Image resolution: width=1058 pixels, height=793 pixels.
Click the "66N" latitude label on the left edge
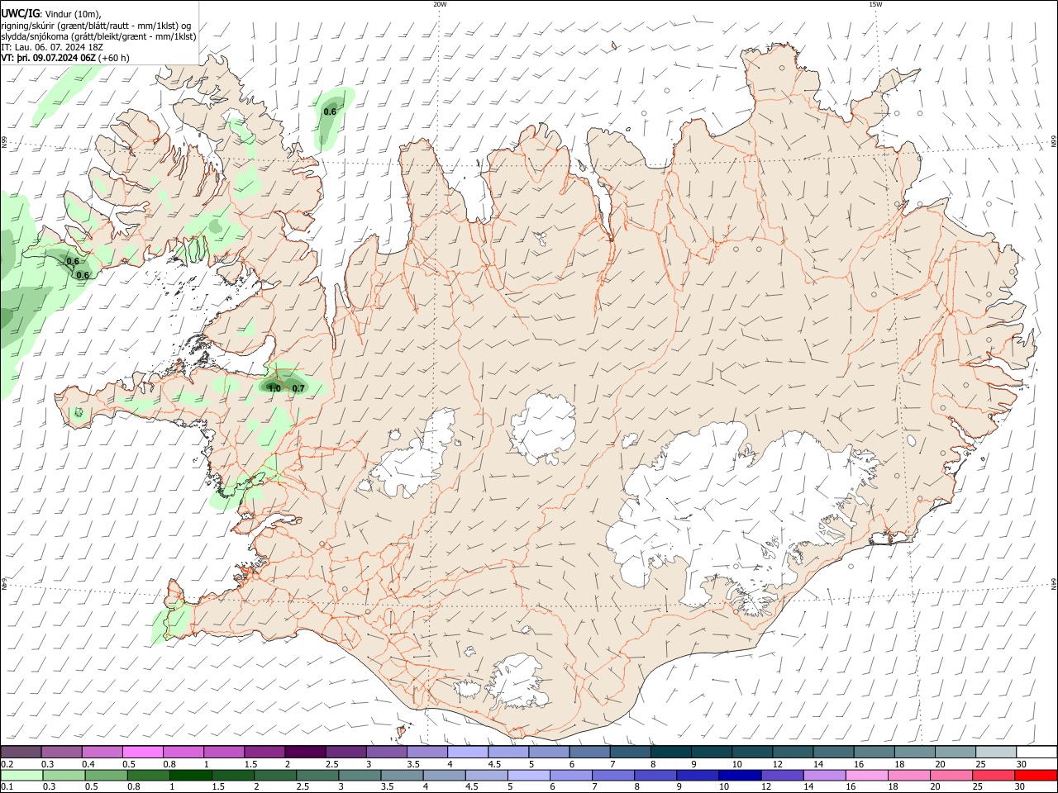[4, 142]
